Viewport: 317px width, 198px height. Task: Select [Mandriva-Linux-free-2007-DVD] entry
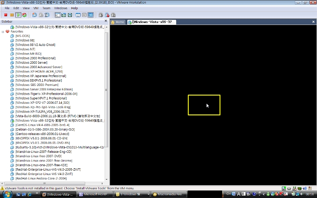click(38, 156)
